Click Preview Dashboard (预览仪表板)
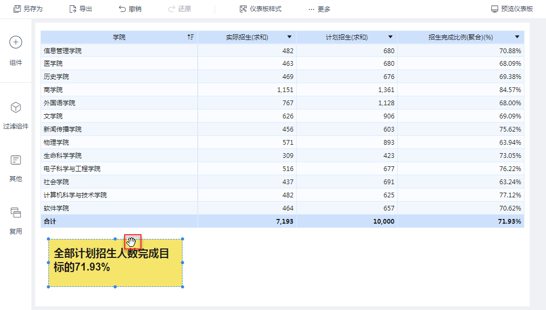The width and height of the screenshot is (546, 310). (x=512, y=9)
